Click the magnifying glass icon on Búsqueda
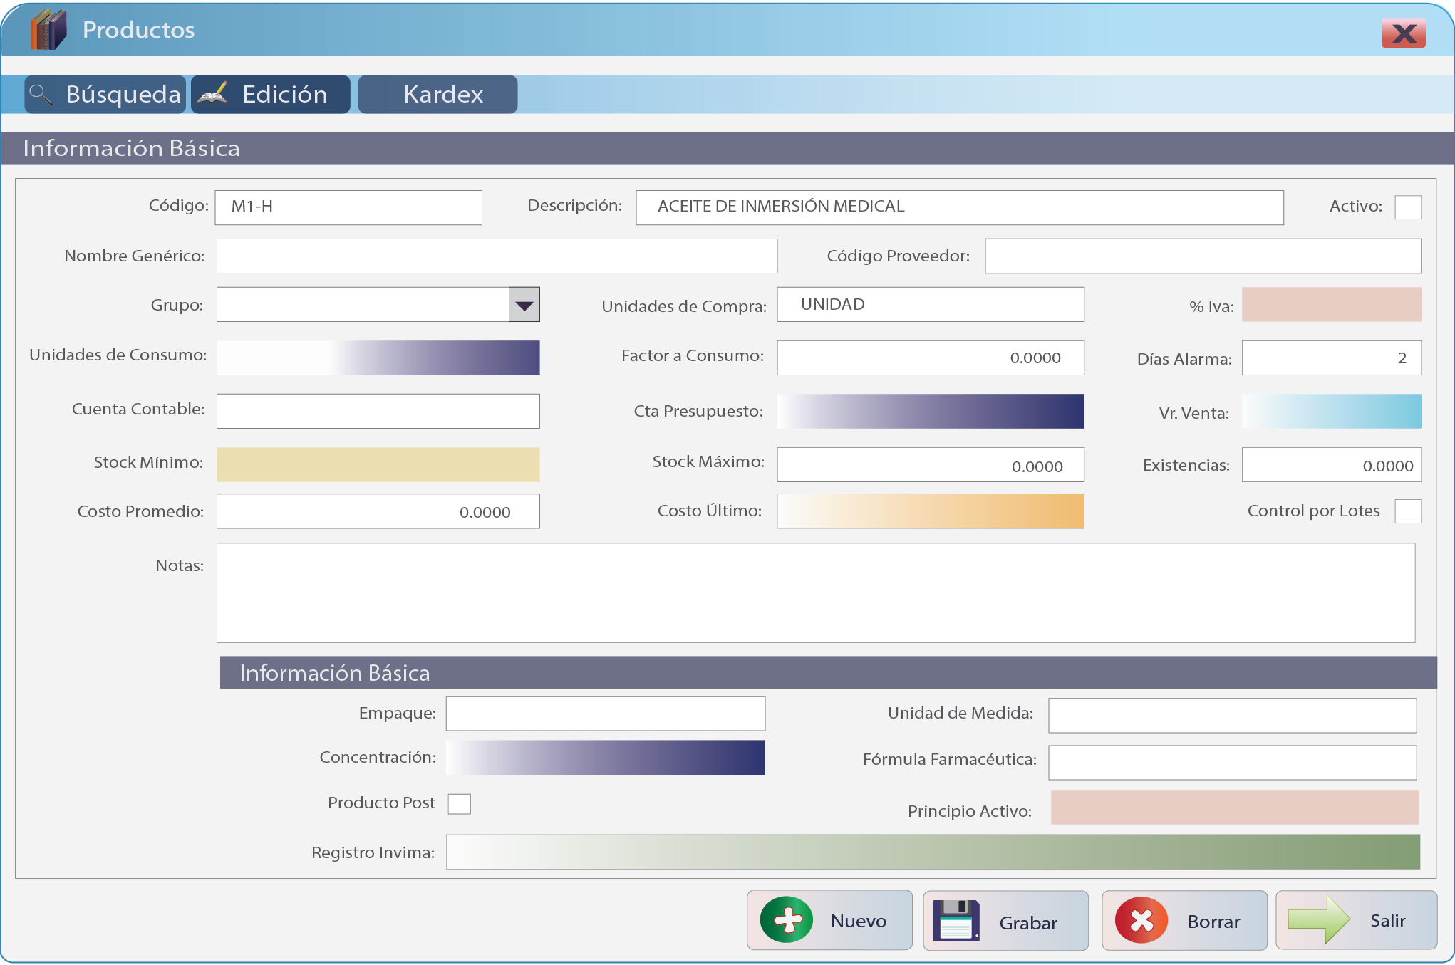1455x965 pixels. (x=41, y=94)
